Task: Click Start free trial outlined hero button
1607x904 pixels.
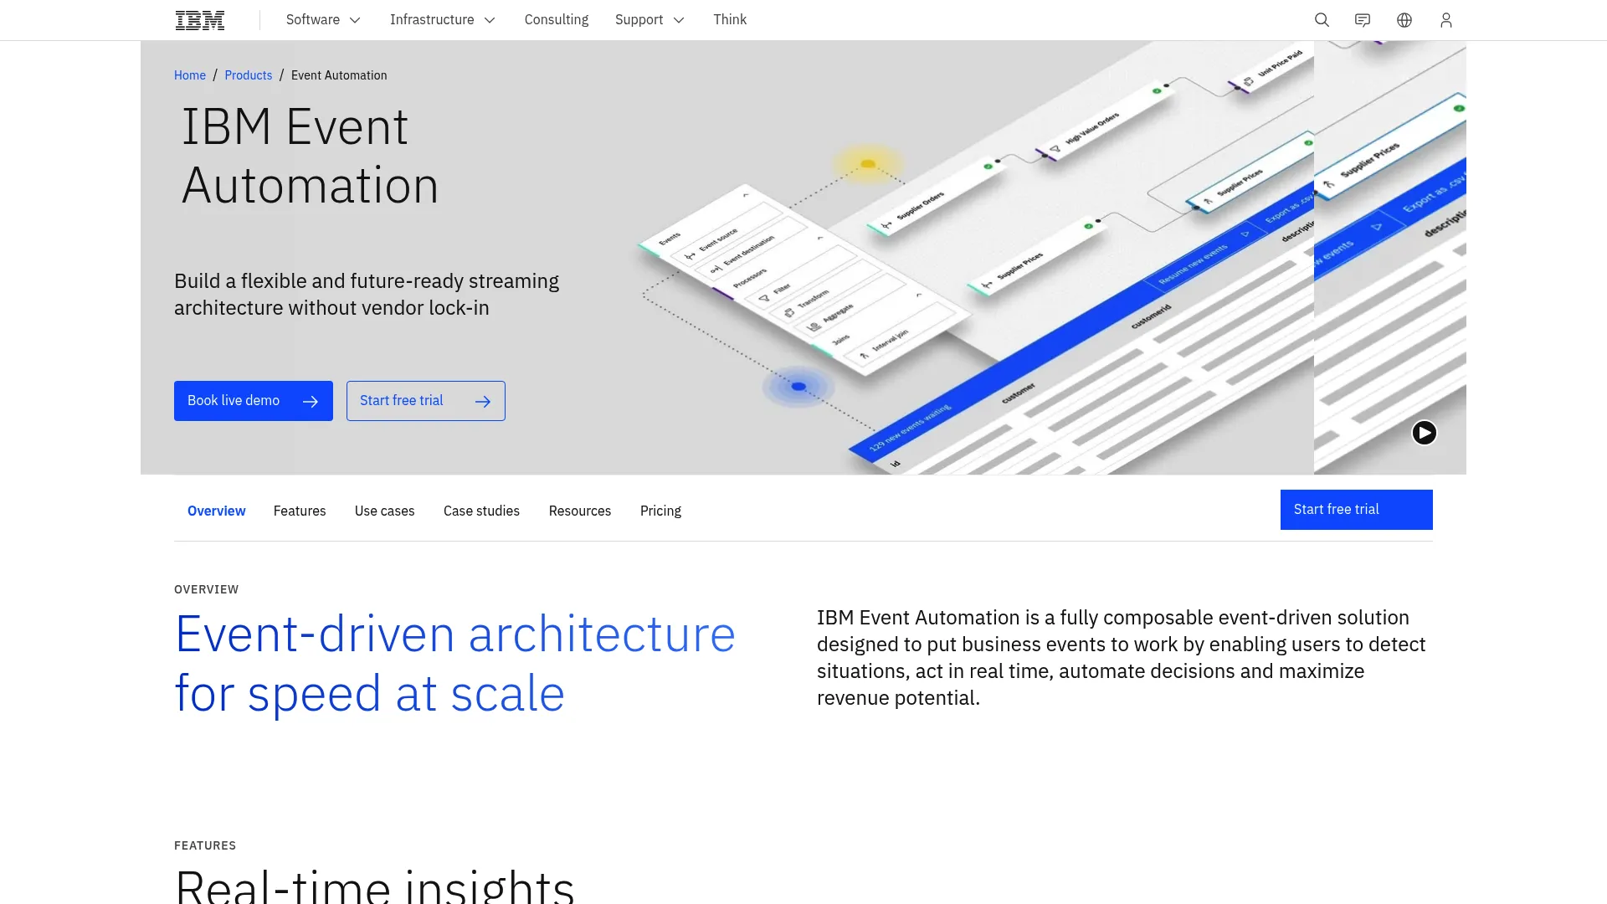Action: pos(426,401)
